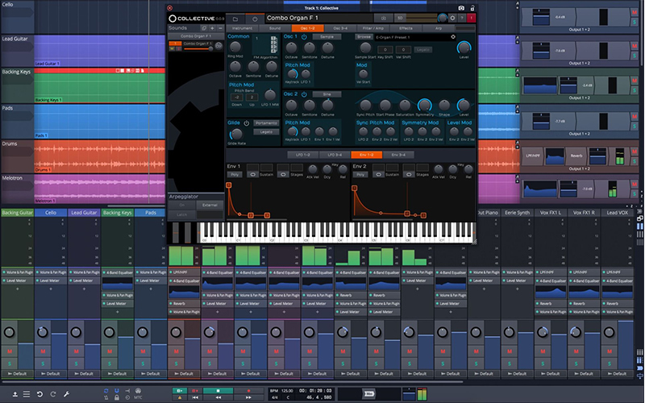Click the export/upload icon in bottom toolbar

[15, 394]
